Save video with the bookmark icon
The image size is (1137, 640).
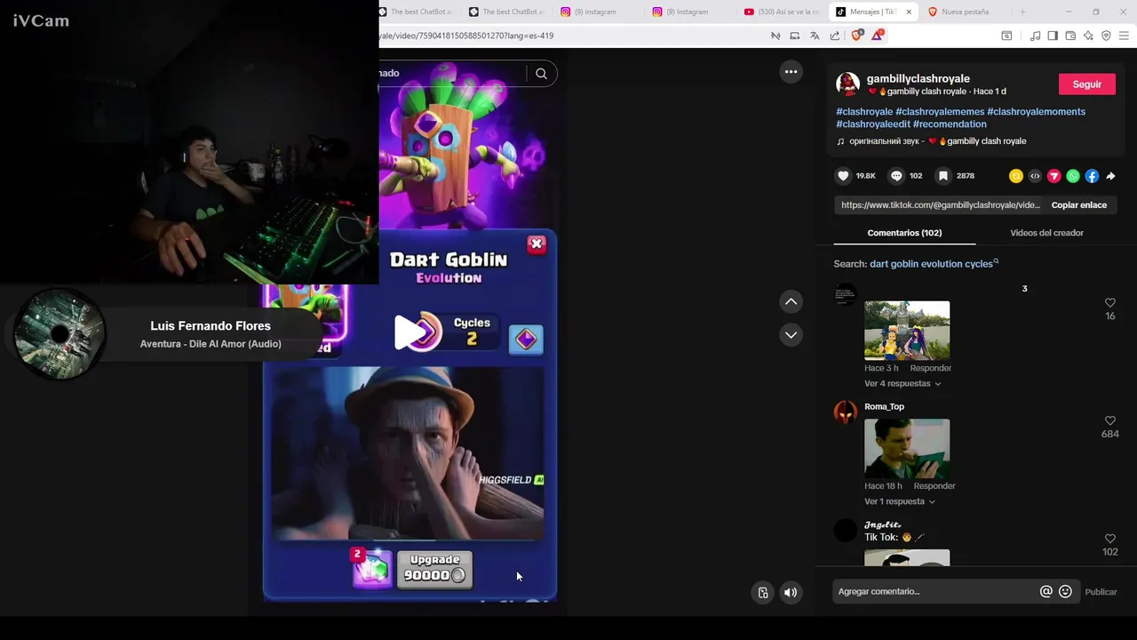coord(943,176)
